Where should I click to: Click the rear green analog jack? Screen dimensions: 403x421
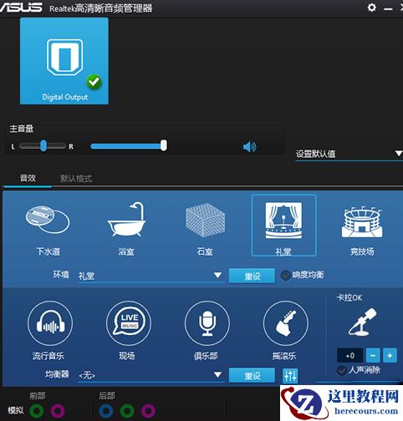[127, 411]
